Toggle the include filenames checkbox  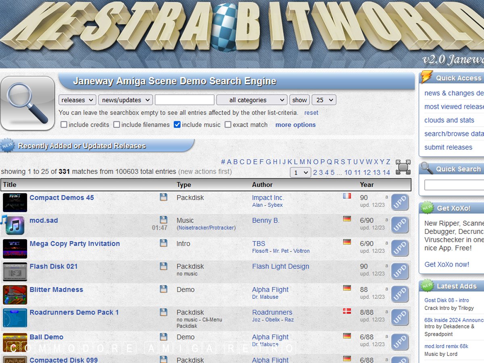tap(117, 125)
